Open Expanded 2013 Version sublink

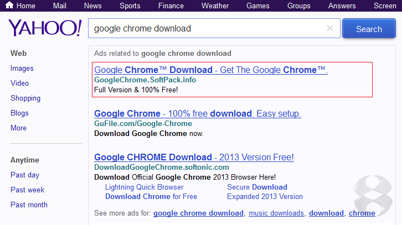(x=265, y=197)
